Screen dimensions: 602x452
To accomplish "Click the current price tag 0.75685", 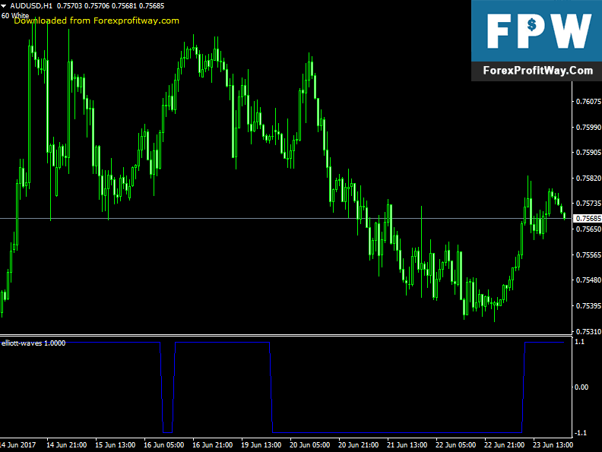I will tap(588, 218).
